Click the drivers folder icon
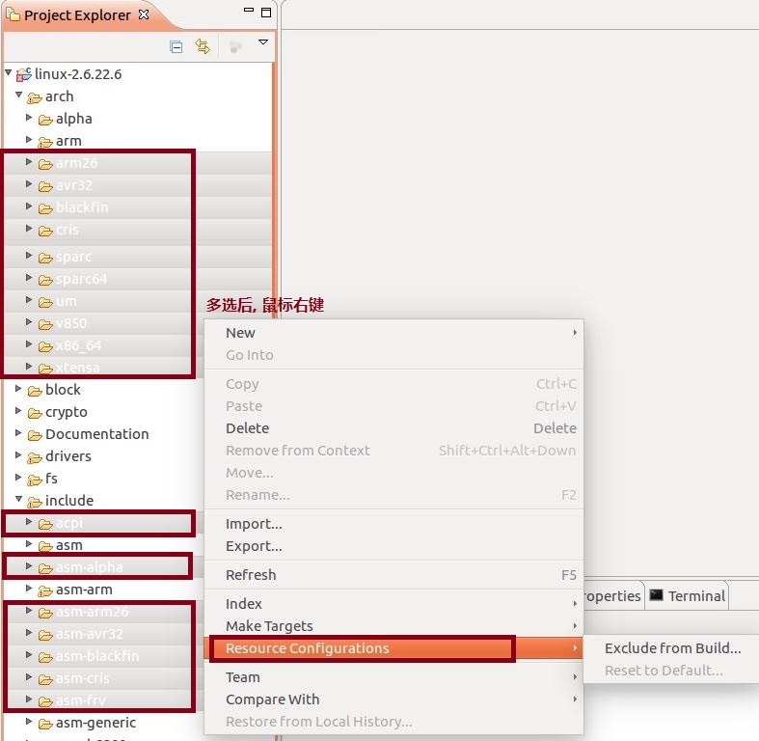The width and height of the screenshot is (759, 741). tap(35, 457)
